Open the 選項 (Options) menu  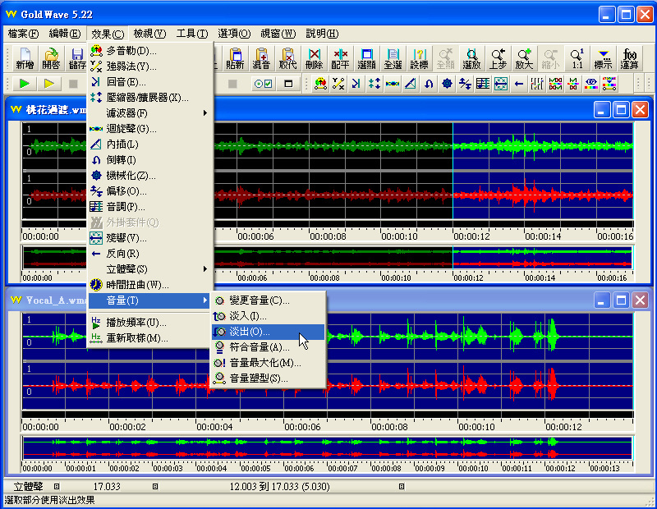(234, 34)
